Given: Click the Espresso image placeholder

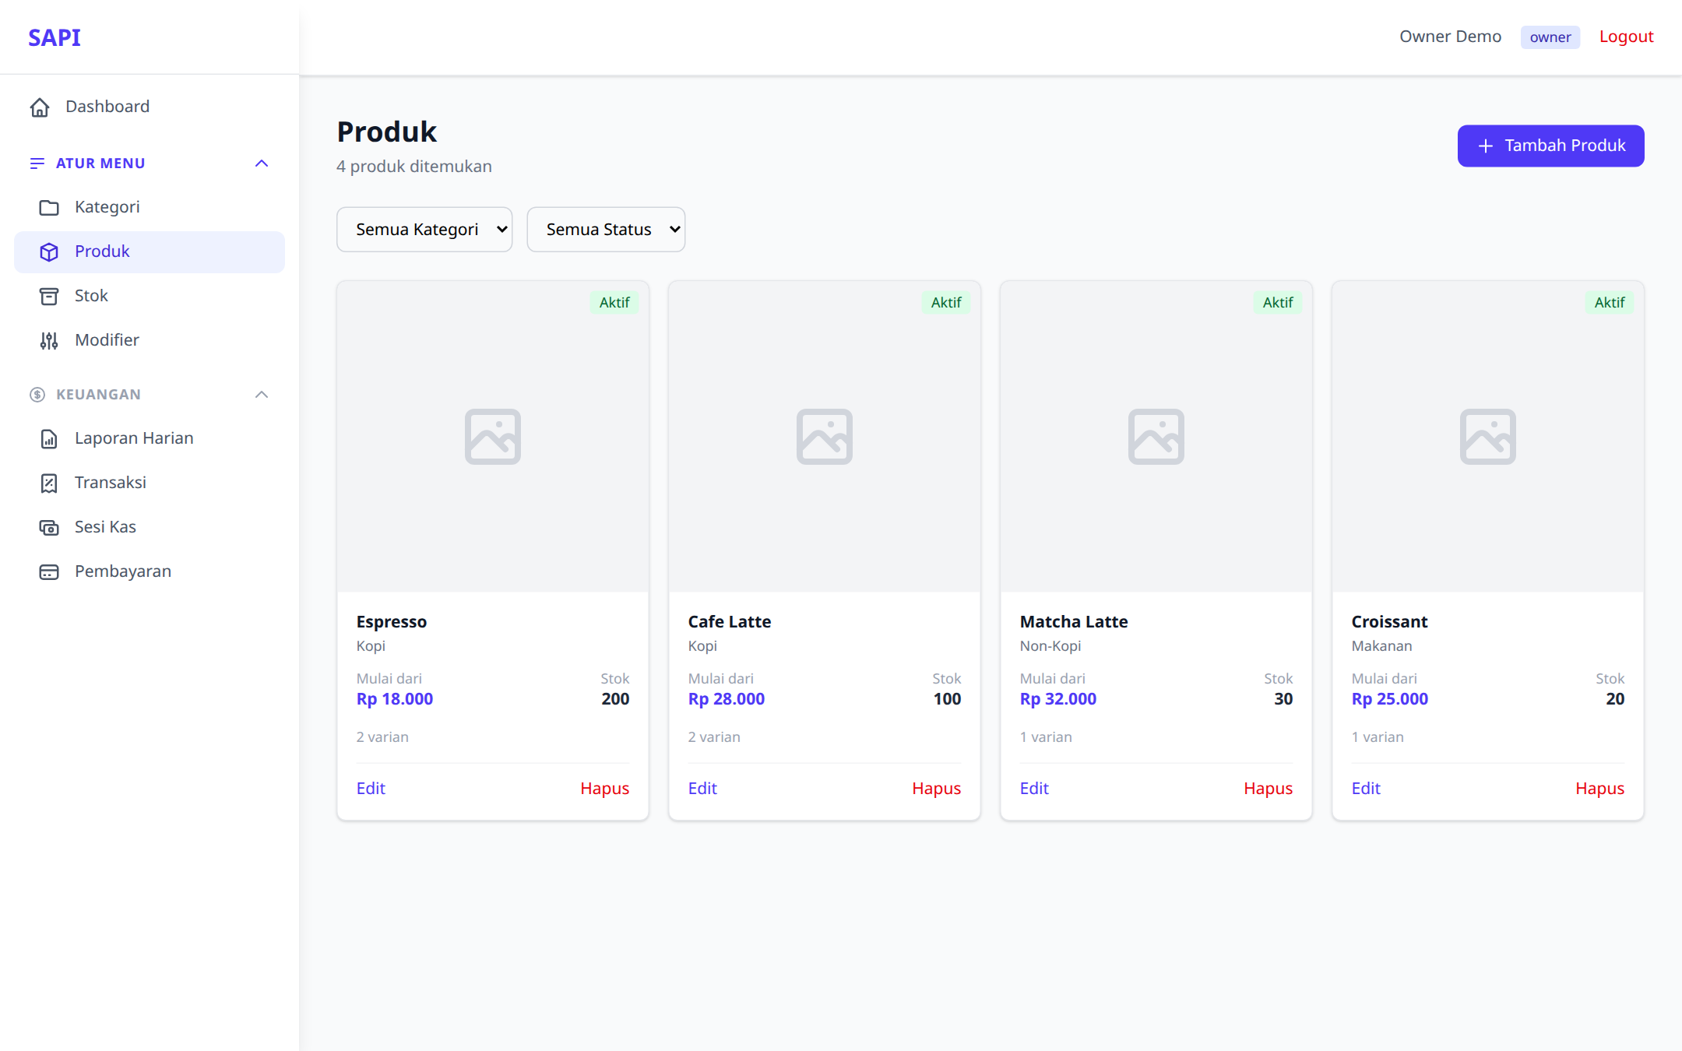Looking at the screenshot, I should (493, 437).
